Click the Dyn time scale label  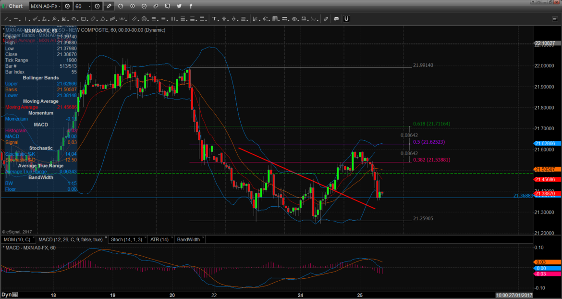click(x=6, y=295)
